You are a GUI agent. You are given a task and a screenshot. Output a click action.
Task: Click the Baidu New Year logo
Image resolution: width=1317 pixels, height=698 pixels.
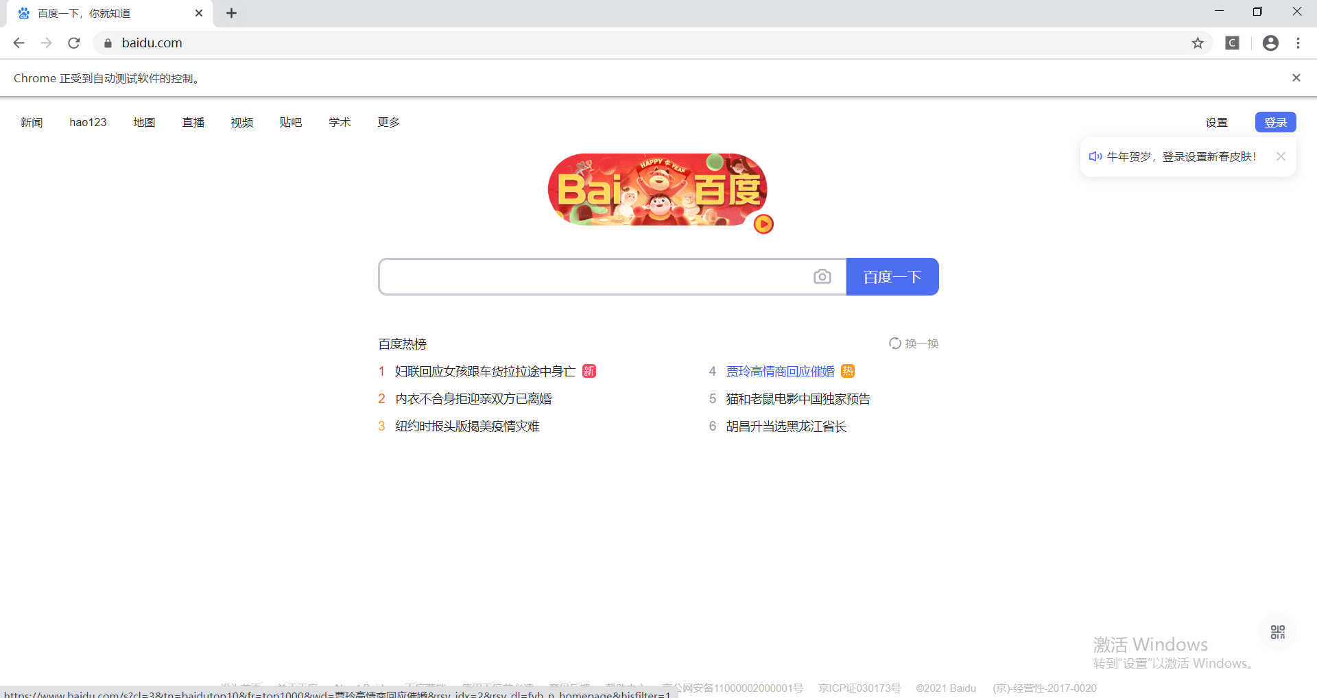pos(657,190)
